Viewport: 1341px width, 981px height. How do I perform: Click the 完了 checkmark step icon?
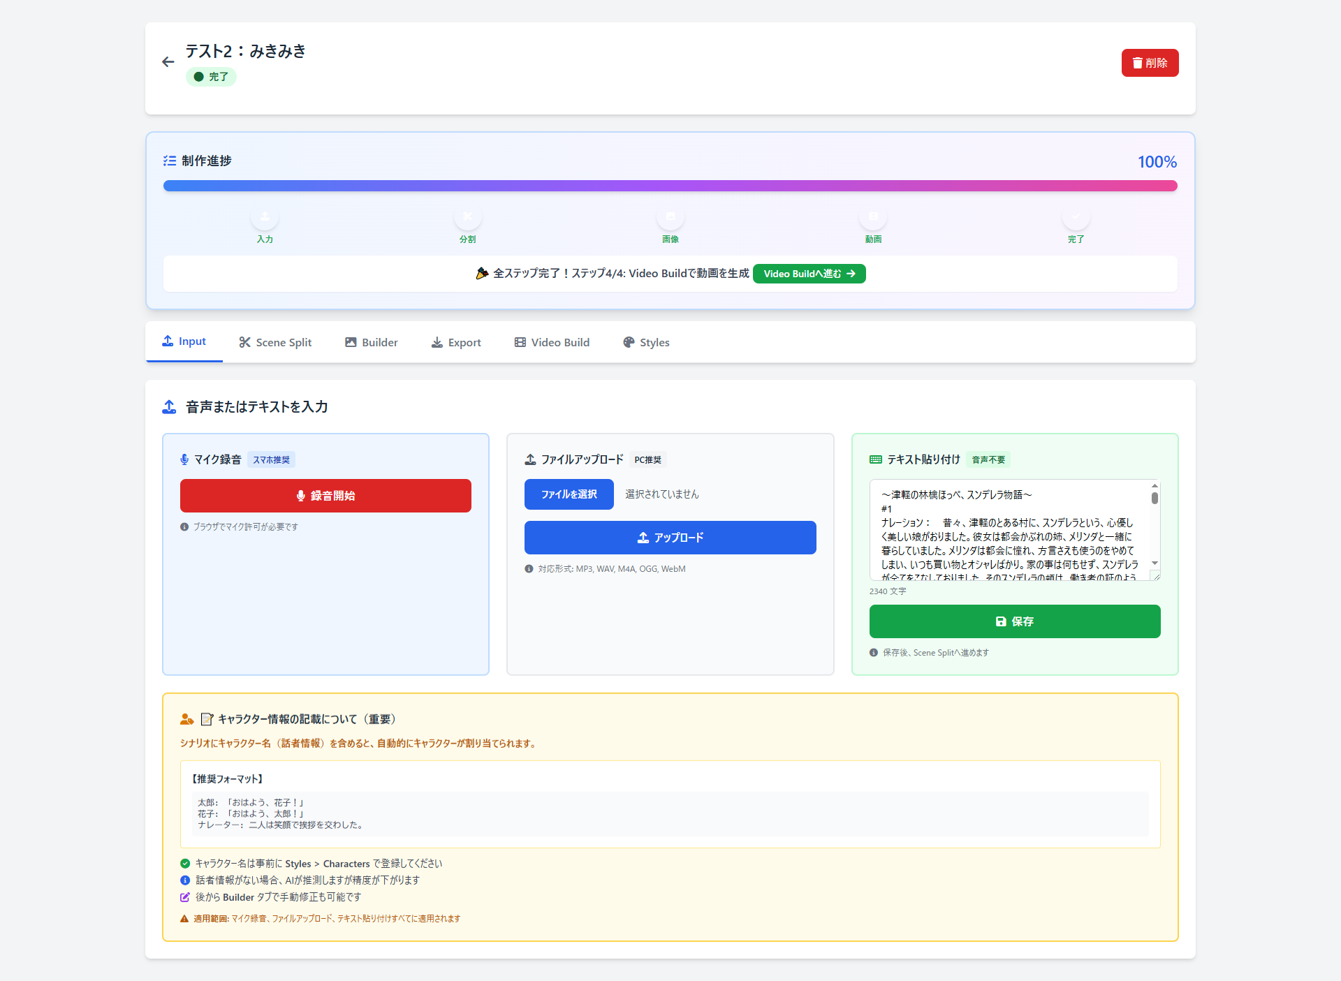click(1076, 217)
